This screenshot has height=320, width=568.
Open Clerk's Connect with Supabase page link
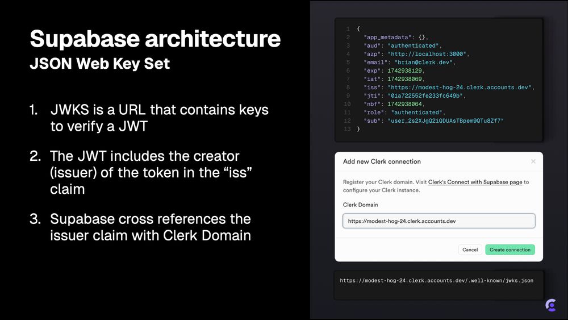475,182
